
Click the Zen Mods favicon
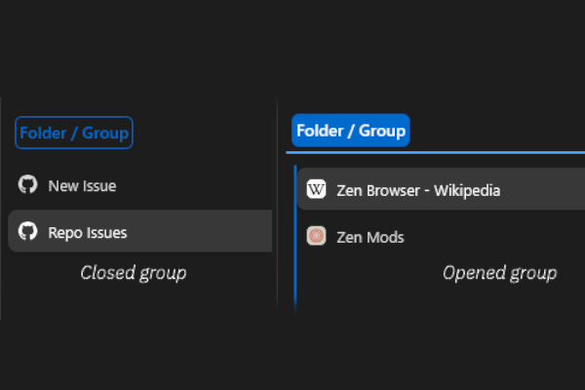(316, 236)
